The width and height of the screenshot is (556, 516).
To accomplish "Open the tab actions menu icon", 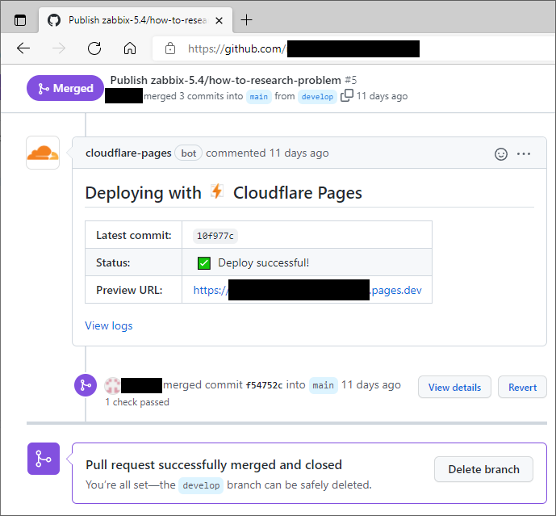I will coord(20,20).
